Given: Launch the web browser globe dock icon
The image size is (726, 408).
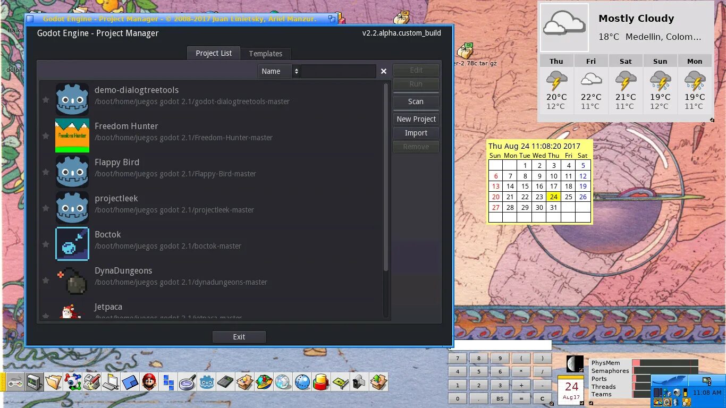Looking at the screenshot, I should (283, 382).
